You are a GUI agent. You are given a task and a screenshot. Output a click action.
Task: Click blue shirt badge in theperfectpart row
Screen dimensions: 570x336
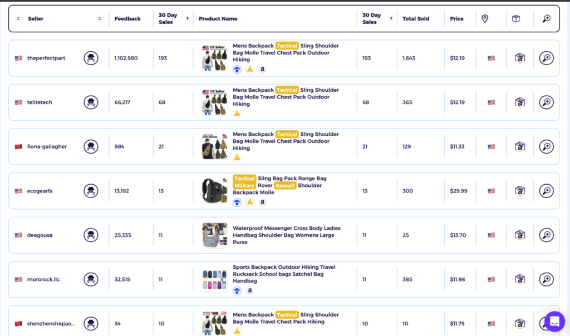click(x=237, y=70)
